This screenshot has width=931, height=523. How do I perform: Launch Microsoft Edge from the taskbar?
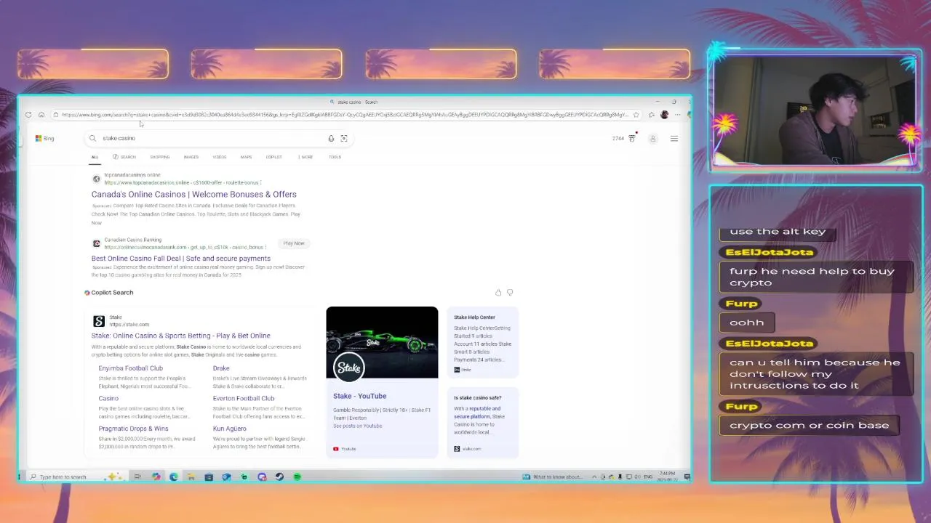[x=173, y=477]
